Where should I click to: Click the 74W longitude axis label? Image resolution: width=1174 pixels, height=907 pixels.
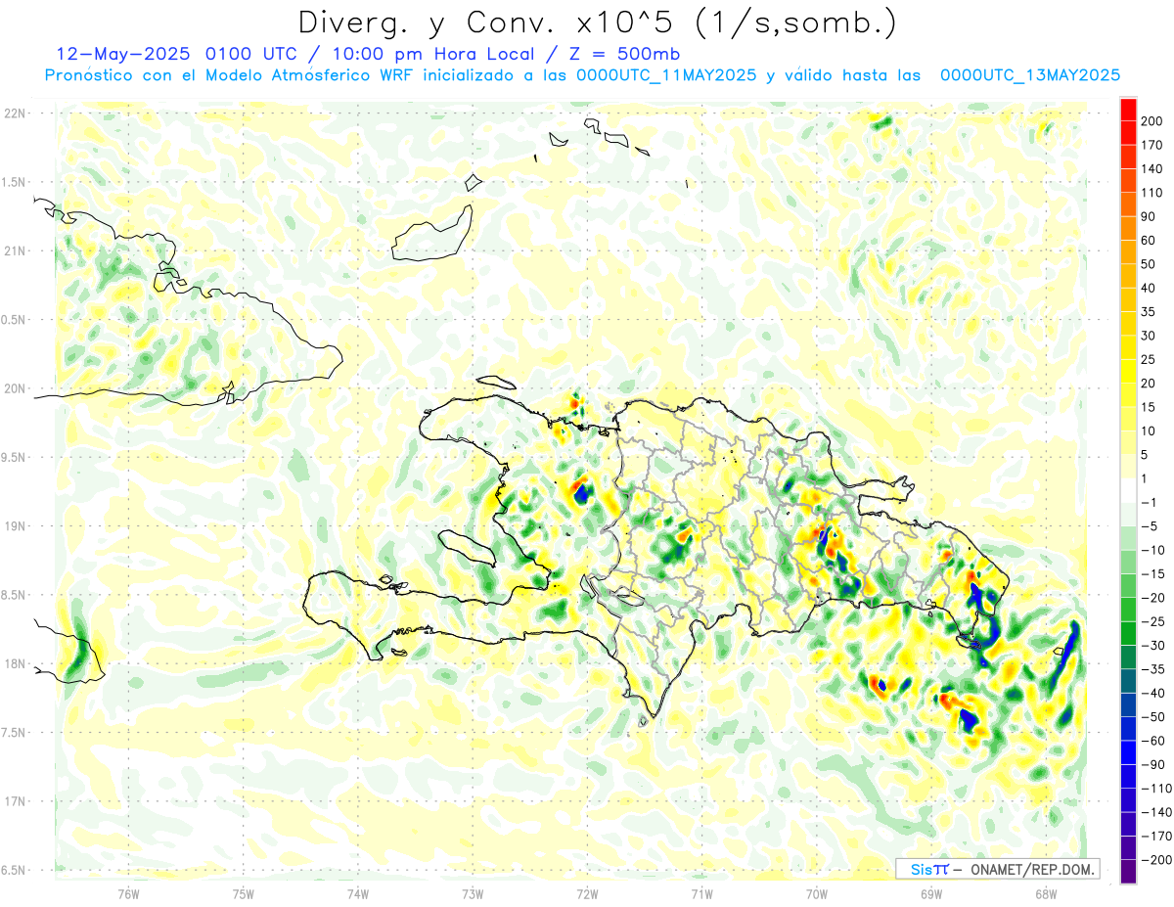tap(357, 893)
